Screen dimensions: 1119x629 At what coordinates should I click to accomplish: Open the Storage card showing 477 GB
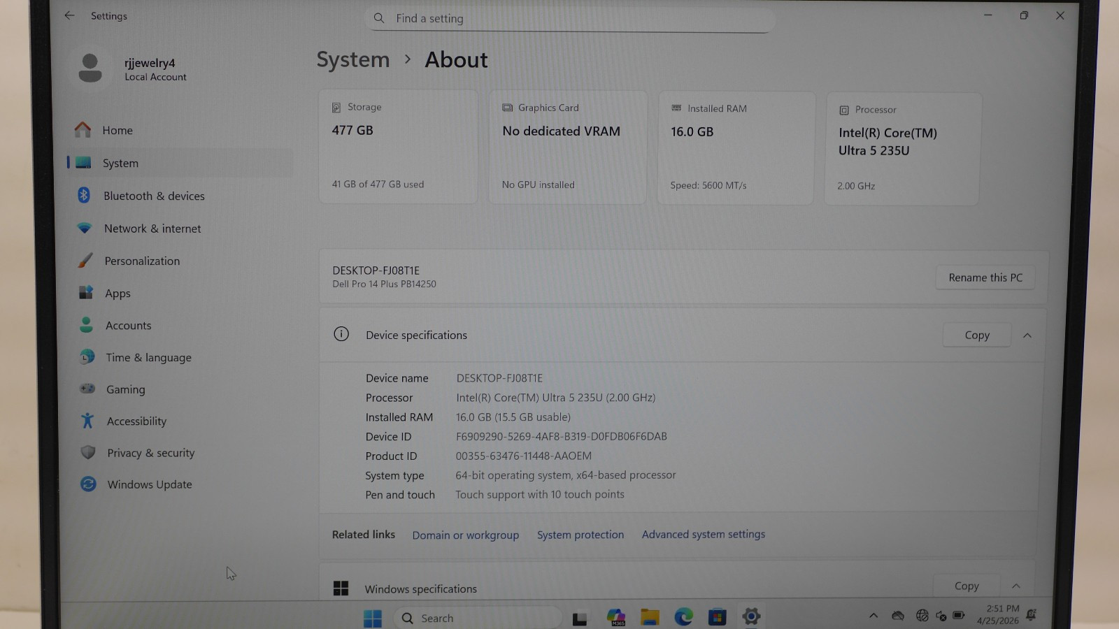(398, 147)
